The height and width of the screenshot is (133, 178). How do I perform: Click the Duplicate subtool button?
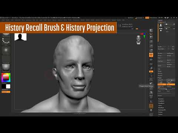click(x=162, y=61)
